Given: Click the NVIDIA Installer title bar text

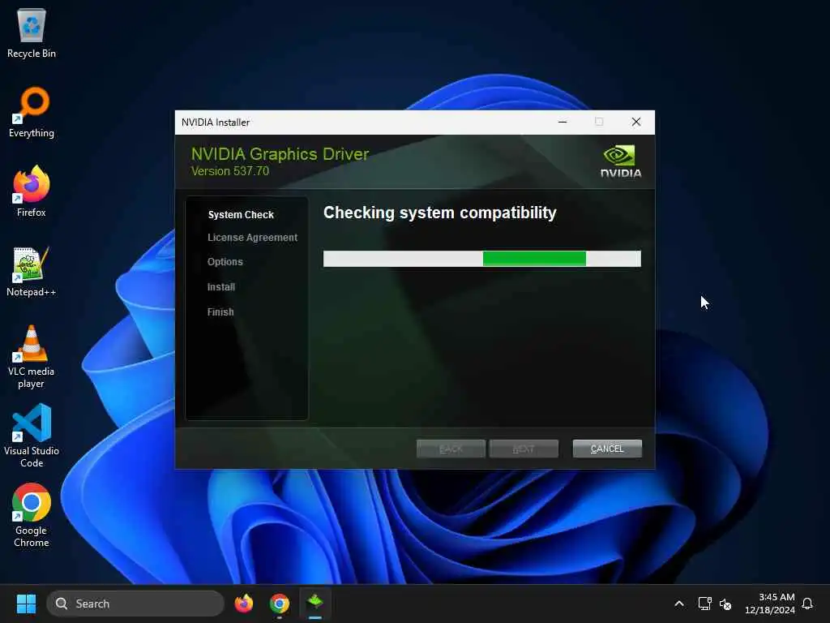Looking at the screenshot, I should coord(216,122).
